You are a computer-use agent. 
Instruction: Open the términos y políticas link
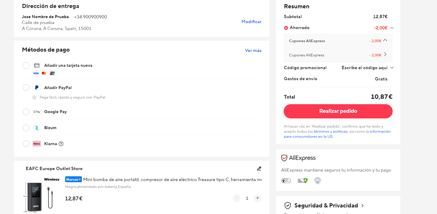(330, 131)
